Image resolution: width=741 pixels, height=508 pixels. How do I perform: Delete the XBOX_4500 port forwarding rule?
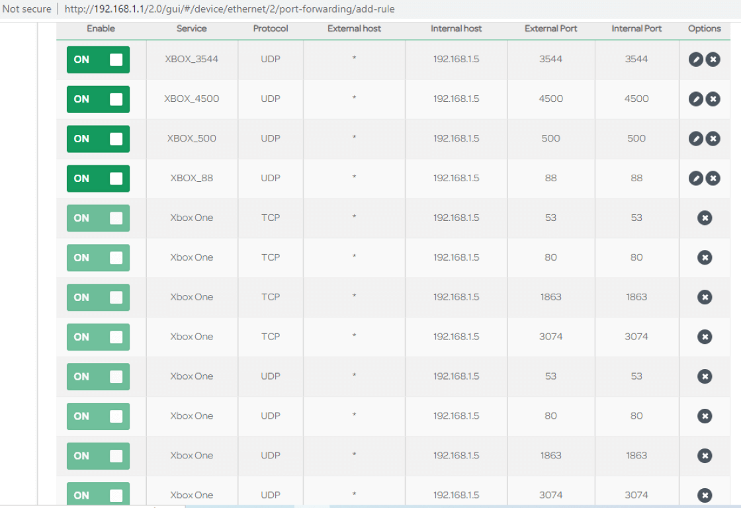point(713,99)
